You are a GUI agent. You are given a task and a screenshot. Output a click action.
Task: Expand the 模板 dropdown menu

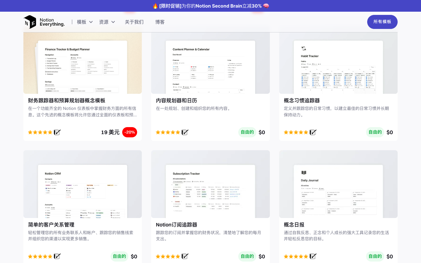pos(84,22)
